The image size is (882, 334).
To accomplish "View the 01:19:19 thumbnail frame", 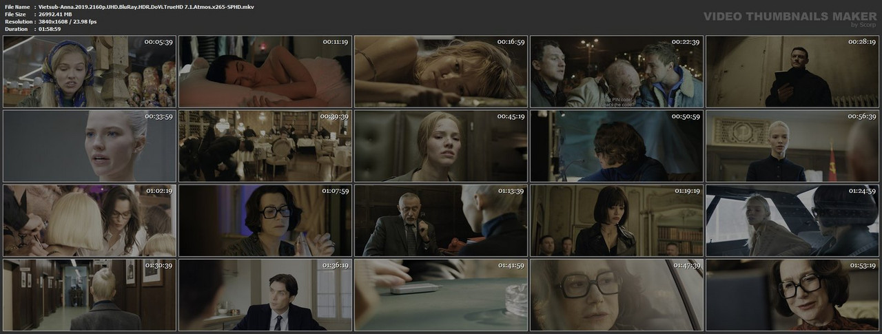I will 617,220.
